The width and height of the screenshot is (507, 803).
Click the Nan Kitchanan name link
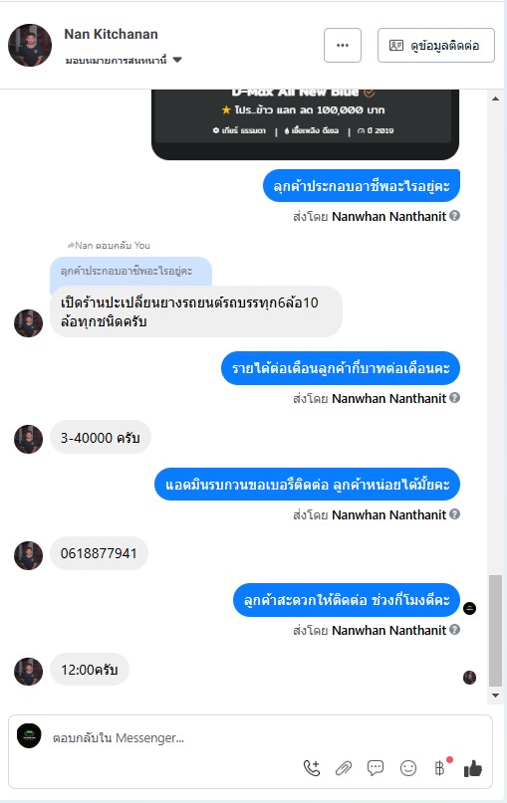tap(111, 34)
